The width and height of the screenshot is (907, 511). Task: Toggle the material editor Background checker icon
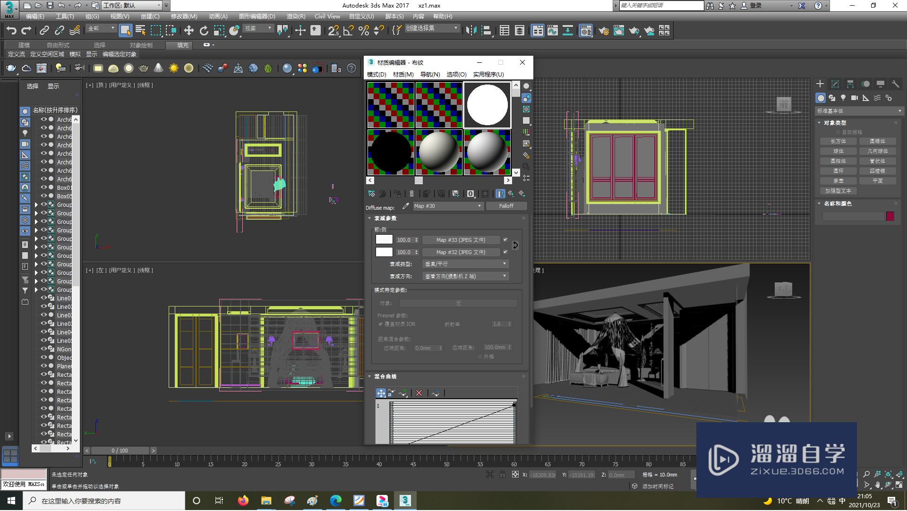coord(526,109)
